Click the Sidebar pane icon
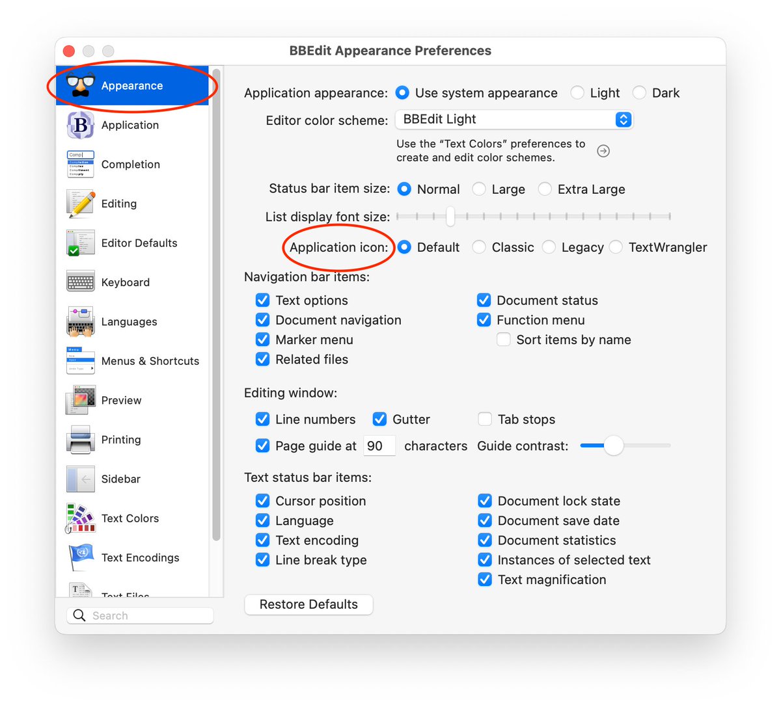Viewport: 781px width, 707px height. coord(81,479)
